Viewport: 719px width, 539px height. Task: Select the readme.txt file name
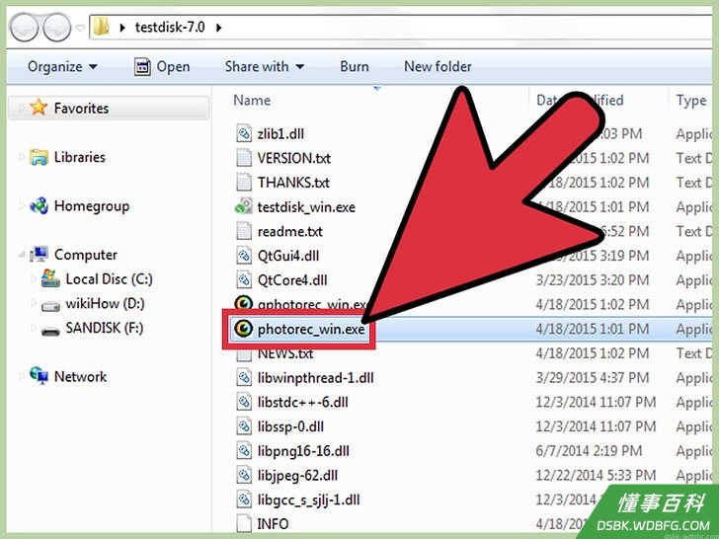(x=289, y=231)
